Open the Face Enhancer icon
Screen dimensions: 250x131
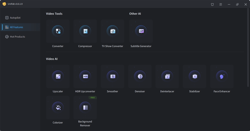click(x=222, y=76)
